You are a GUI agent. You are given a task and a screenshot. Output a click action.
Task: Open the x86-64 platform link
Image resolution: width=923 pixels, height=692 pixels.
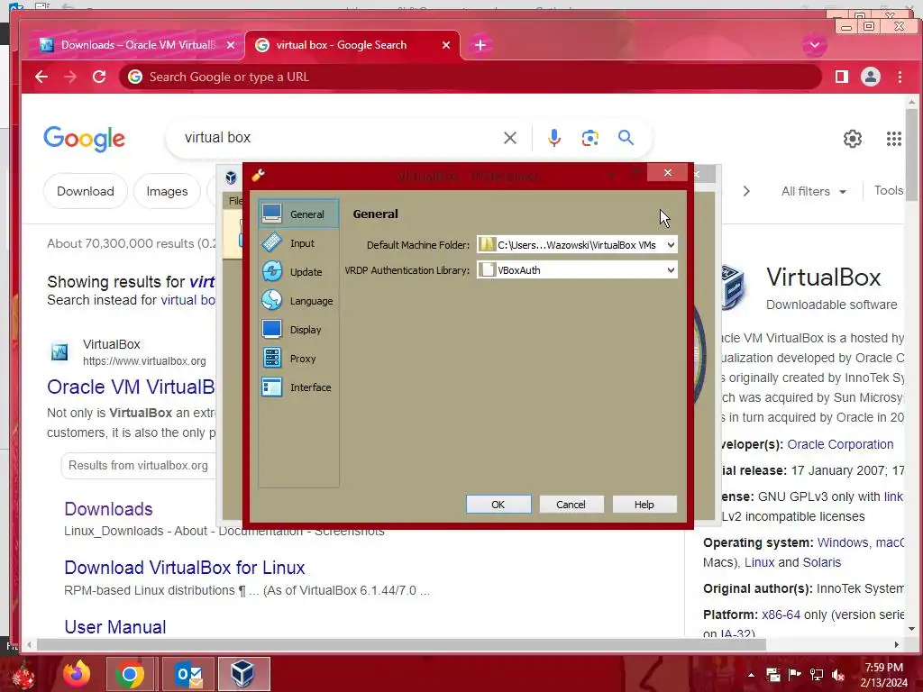click(x=781, y=615)
